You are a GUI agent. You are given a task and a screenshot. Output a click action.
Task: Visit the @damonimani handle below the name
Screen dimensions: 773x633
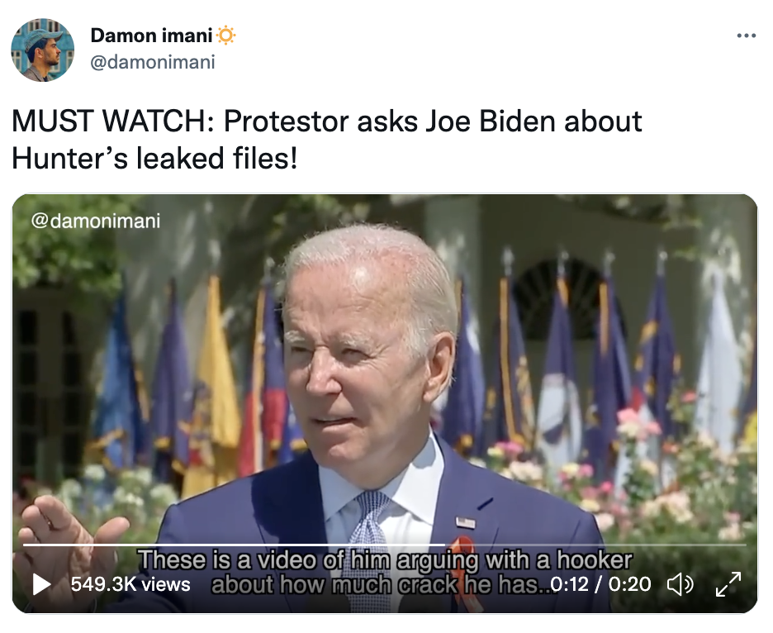coord(153,62)
